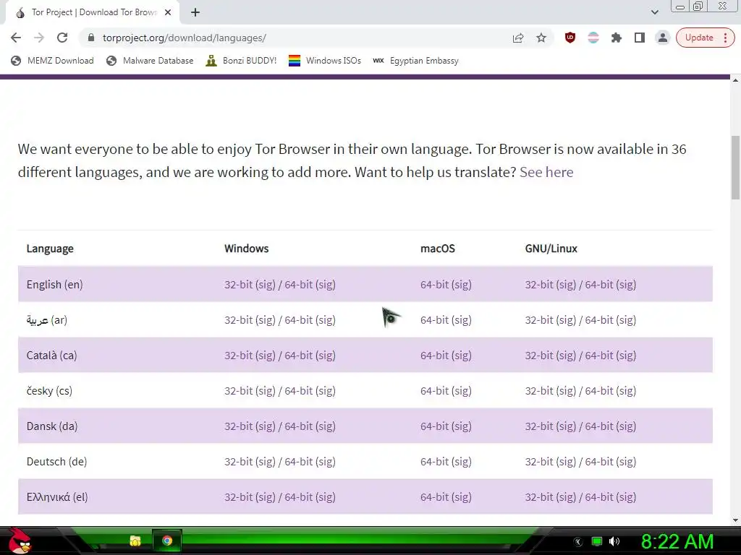Download English GNU/Linux 64-bit
The image size is (741, 555).
click(599, 285)
